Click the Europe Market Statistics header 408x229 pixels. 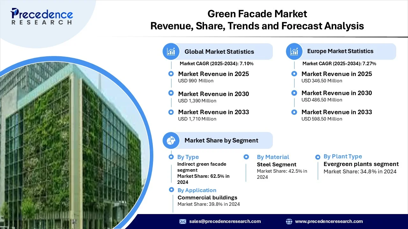coord(340,51)
